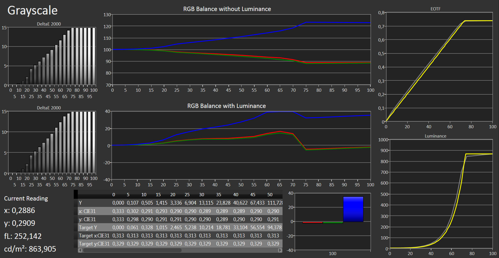This screenshot has width=499, height=258.
Task: Click the data table column header 50
Action: click(270, 195)
